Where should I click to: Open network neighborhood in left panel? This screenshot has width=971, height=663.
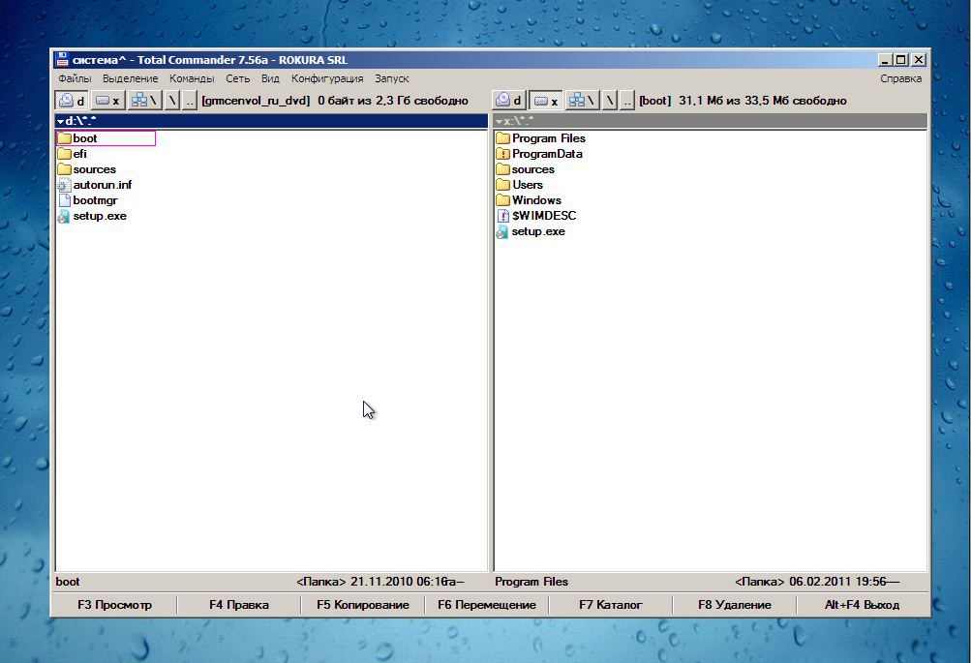(x=144, y=101)
